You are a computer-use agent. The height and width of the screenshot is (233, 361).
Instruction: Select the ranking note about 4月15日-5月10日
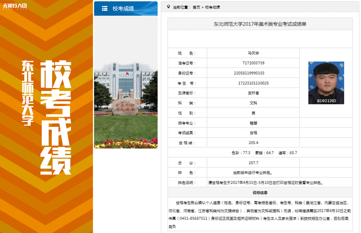(x=265, y=183)
